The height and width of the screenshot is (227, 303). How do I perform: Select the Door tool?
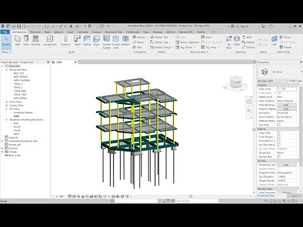(x=26, y=40)
